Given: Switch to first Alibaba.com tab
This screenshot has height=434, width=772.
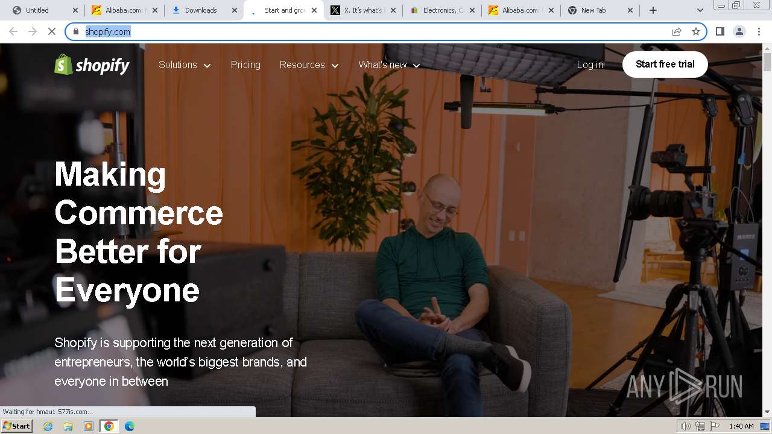Looking at the screenshot, I should coord(124,10).
